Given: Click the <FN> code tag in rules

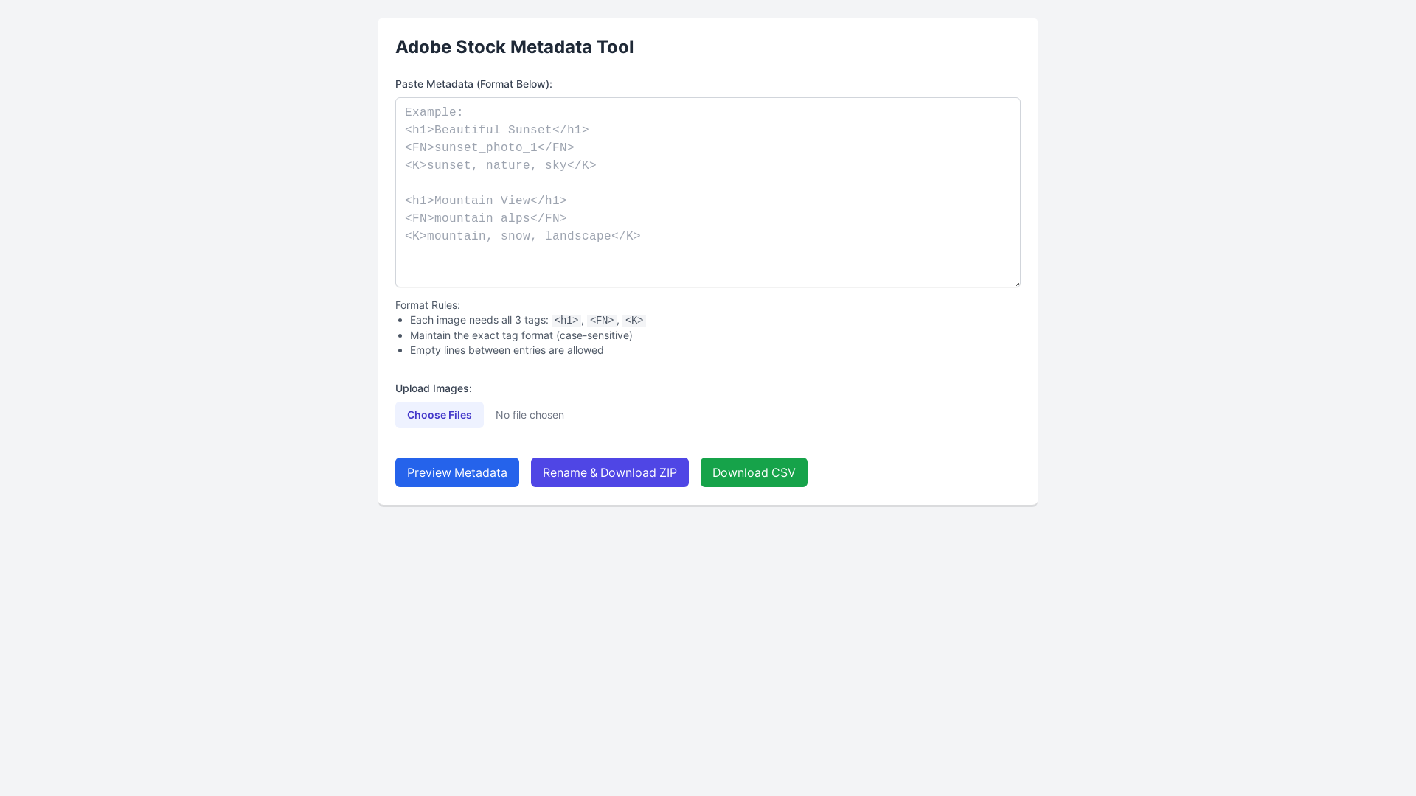Looking at the screenshot, I should [x=602, y=320].
